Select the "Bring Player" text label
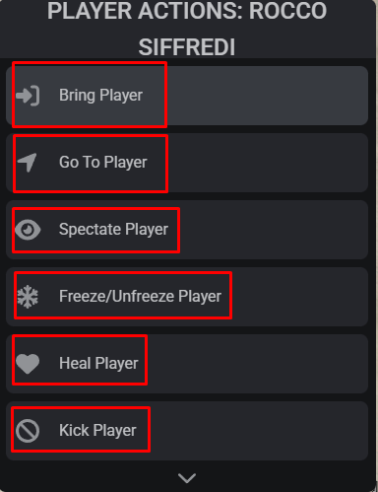This screenshot has width=378, height=492. click(100, 96)
